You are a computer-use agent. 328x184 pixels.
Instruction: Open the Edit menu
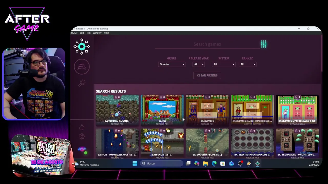pos(82,33)
